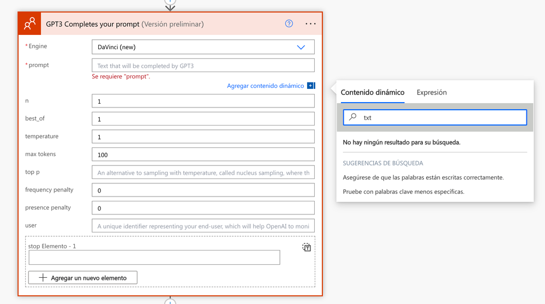Screen dimensions: 545x304
Task: Click Agregar contenido dinámico link
Action: 265,86
